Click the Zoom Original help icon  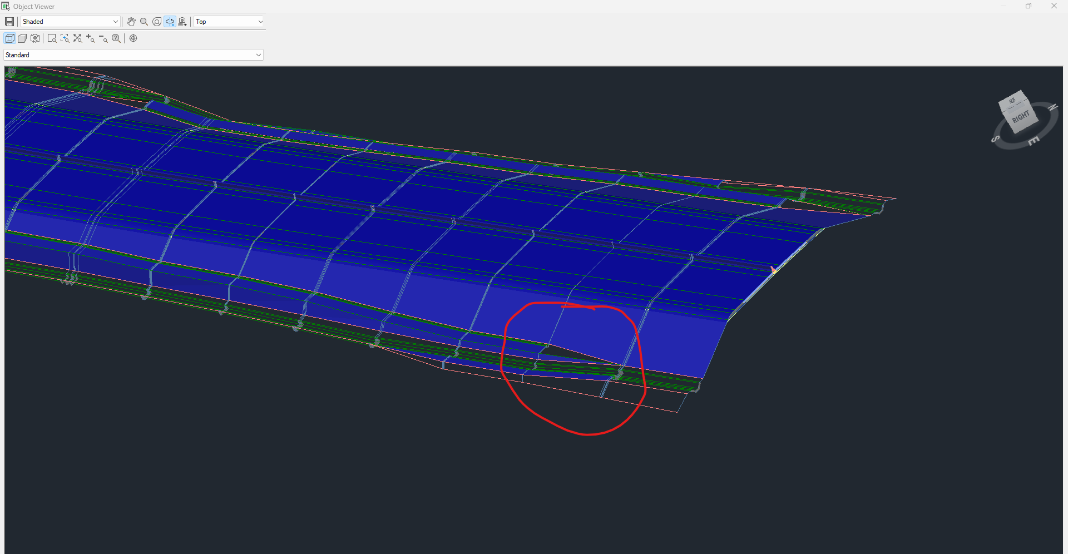pyautogui.click(x=116, y=38)
